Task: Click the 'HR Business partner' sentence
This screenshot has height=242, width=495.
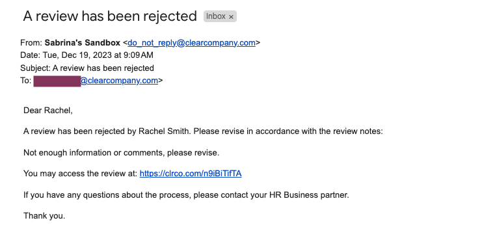Action: 186,195
